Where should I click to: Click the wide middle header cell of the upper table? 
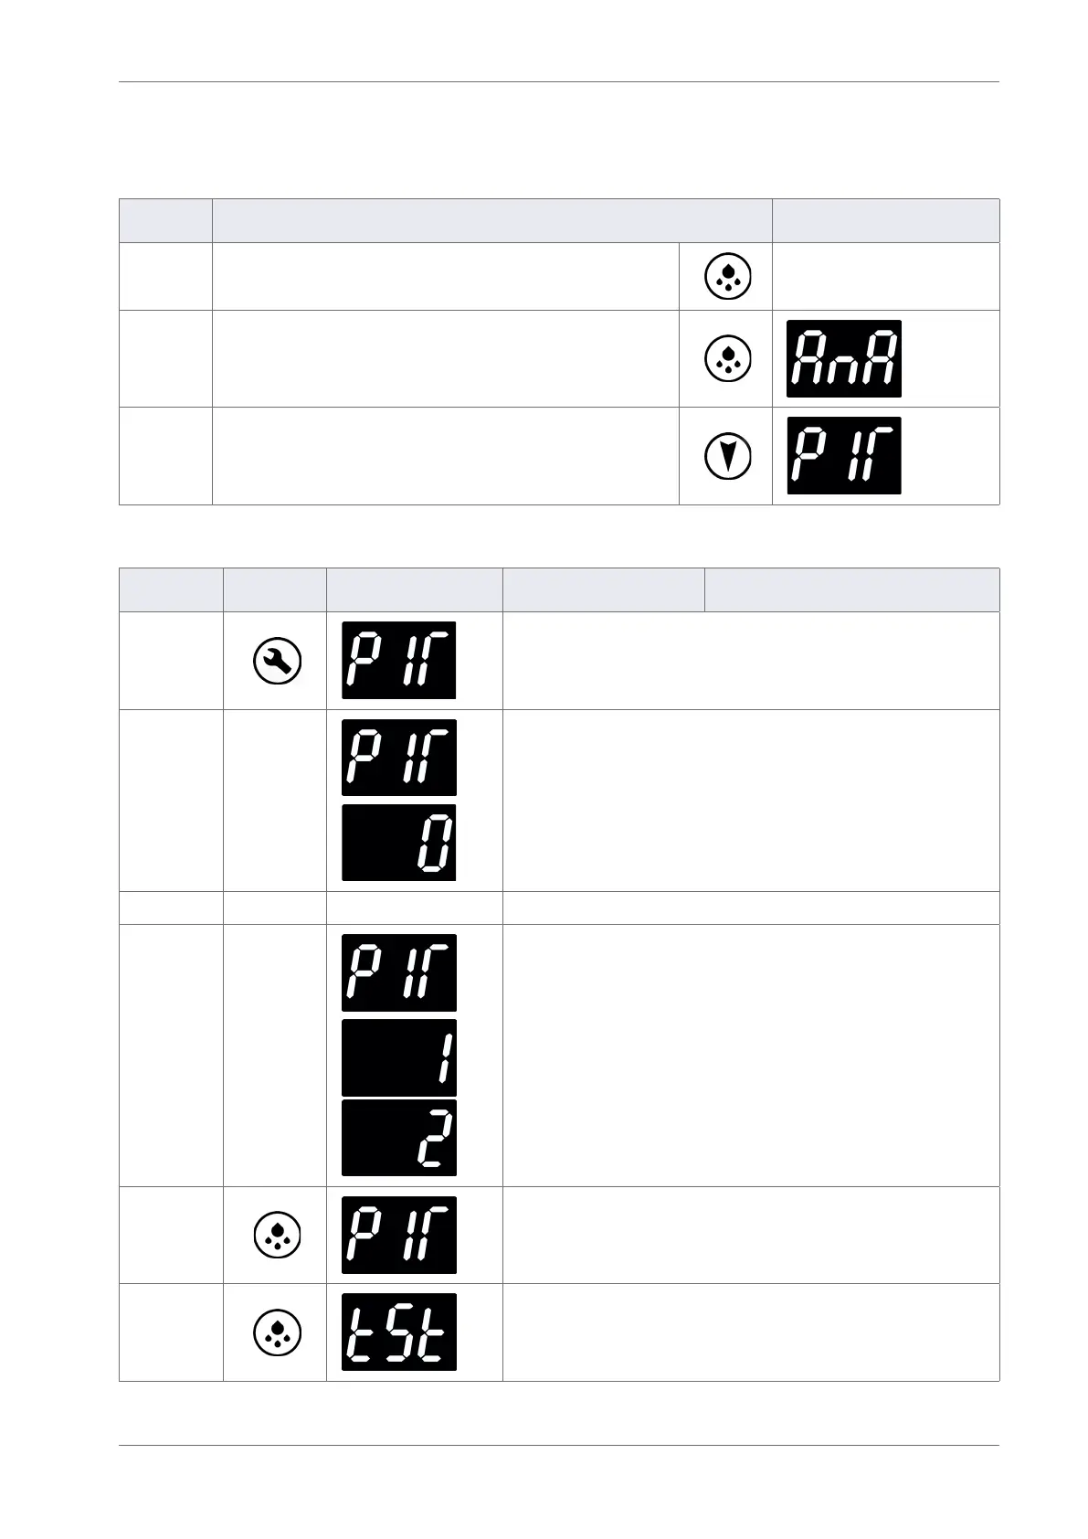tap(491, 220)
